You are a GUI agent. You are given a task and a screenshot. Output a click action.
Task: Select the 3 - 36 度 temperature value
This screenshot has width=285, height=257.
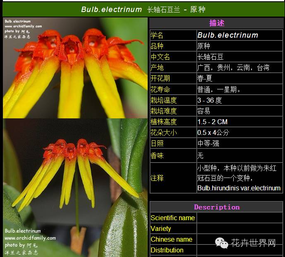point(210,100)
